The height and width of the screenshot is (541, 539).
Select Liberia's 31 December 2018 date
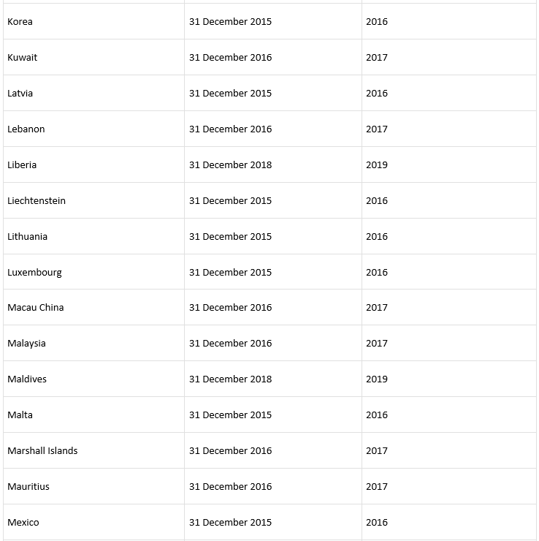pos(230,165)
